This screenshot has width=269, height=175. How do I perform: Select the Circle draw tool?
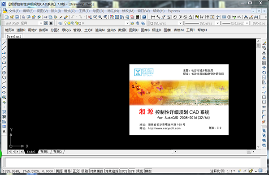(4, 73)
